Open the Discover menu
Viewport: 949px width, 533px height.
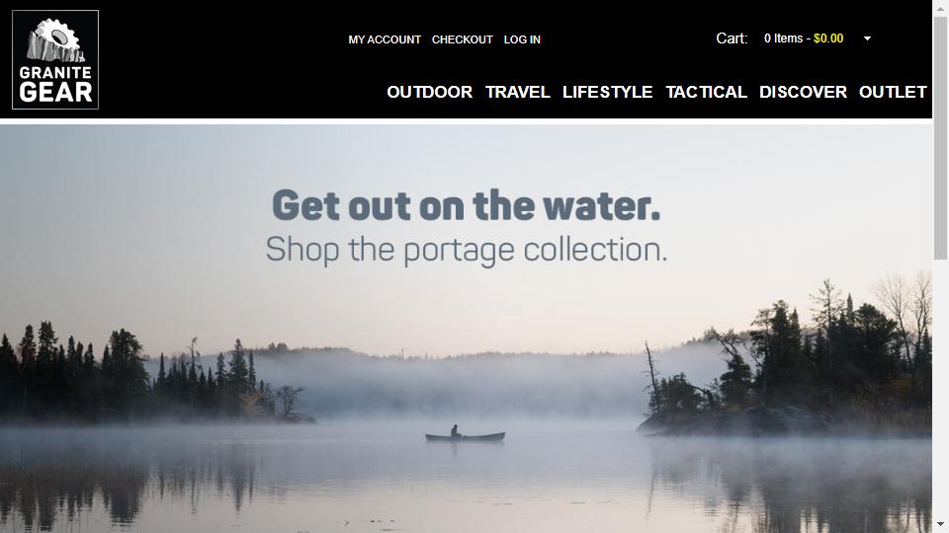click(x=803, y=92)
